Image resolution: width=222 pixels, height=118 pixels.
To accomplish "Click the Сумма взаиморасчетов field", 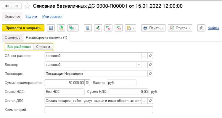I will point(65,83).
